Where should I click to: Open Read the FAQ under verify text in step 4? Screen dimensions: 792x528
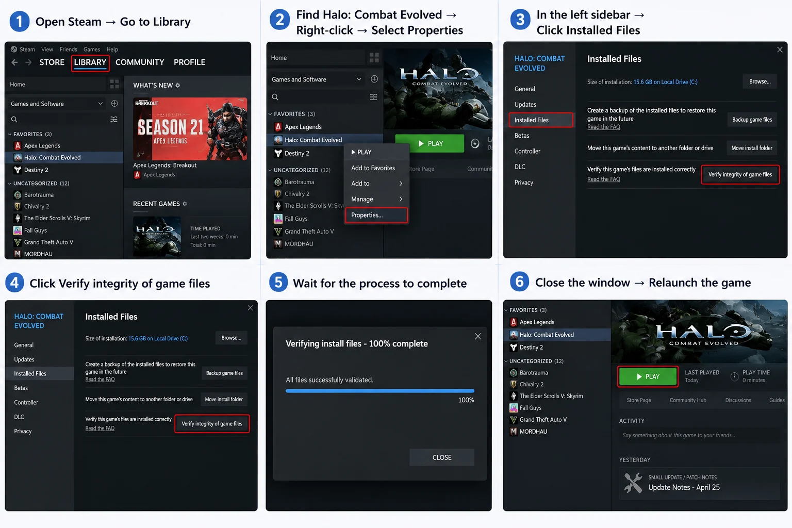coord(100,428)
